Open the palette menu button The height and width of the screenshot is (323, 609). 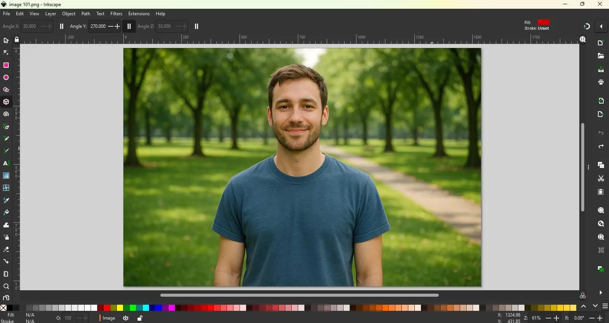pyautogui.click(x=605, y=306)
